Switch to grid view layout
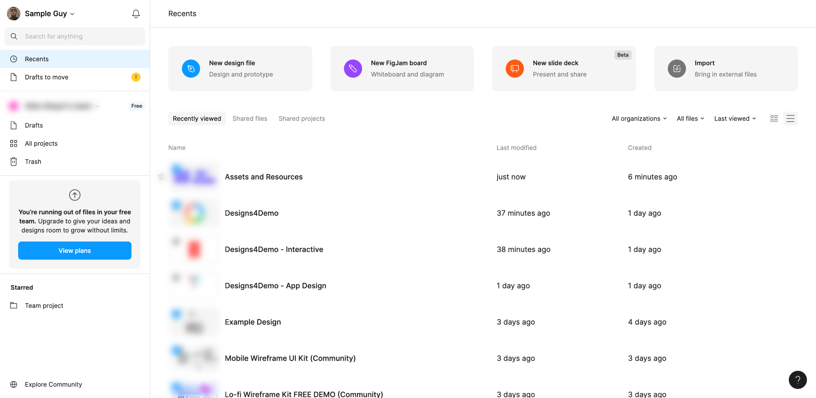Image resolution: width=816 pixels, height=398 pixels. (x=774, y=119)
